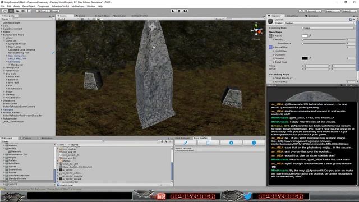Adjust the Smoothness slider
The height and width of the screenshot is (202, 359).
[x=324, y=43]
